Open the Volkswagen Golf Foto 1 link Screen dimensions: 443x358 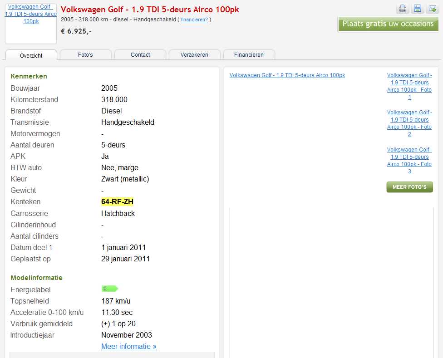[409, 86]
